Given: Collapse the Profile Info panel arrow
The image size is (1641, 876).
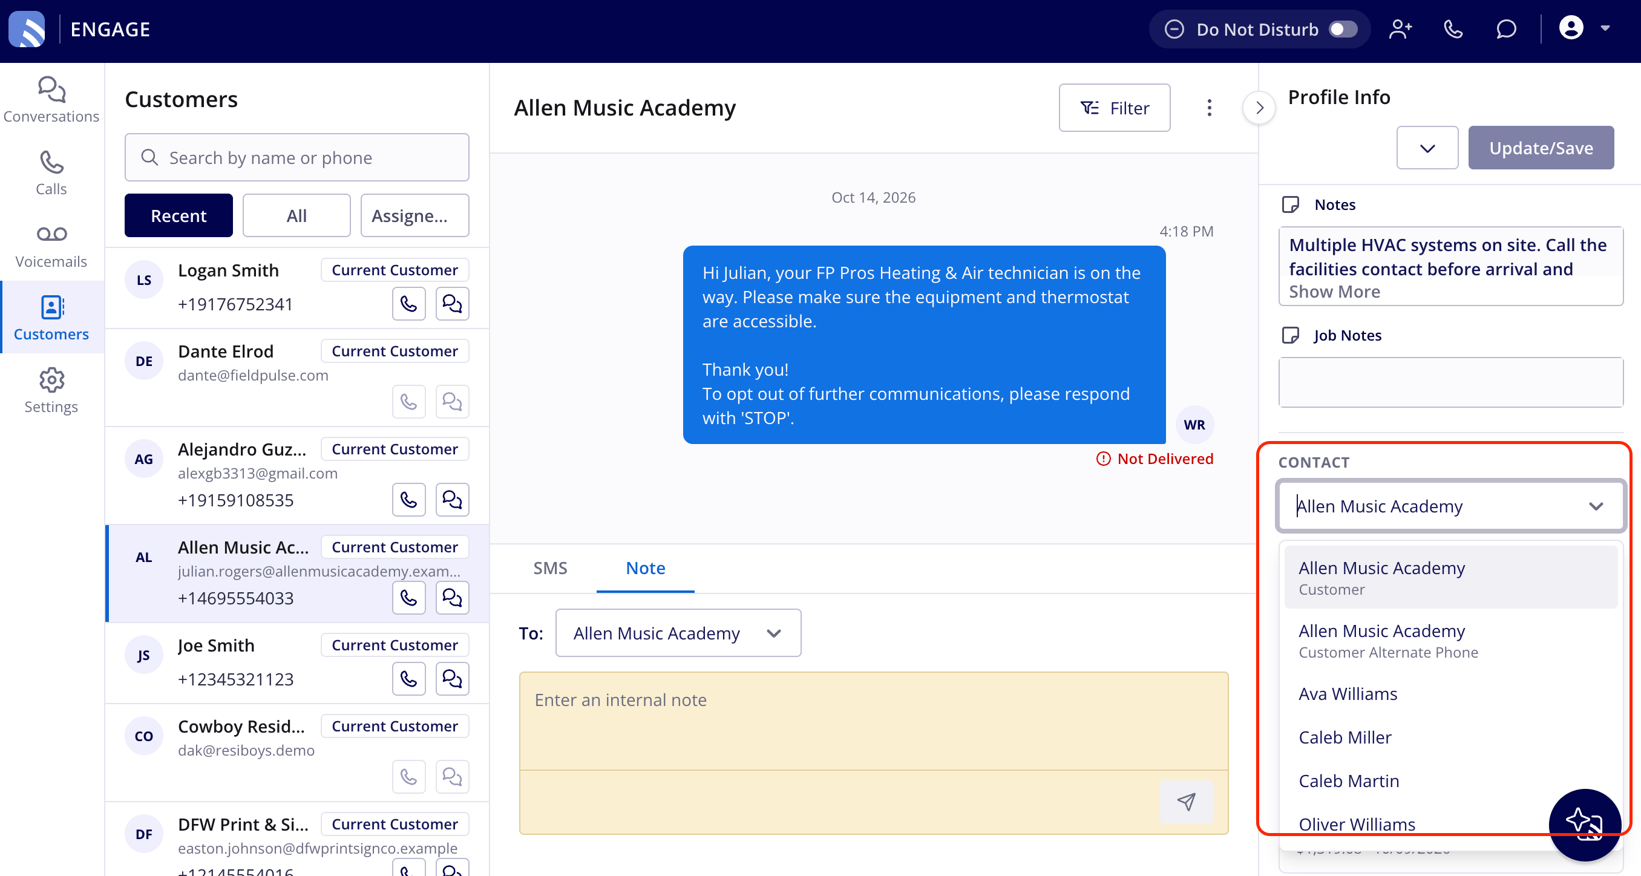Looking at the screenshot, I should point(1259,108).
